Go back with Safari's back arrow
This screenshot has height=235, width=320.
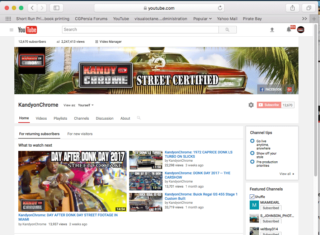click(32, 8)
